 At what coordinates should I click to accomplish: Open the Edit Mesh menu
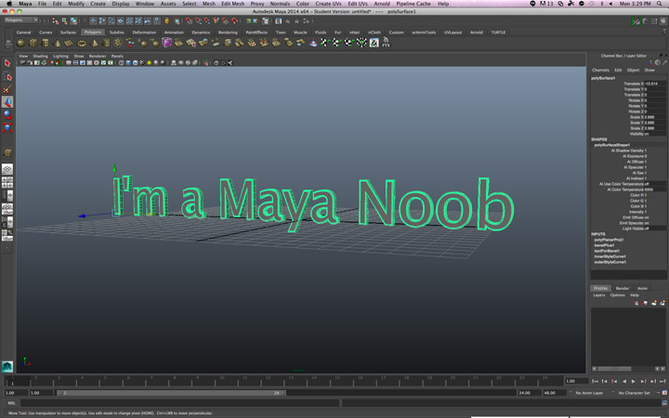click(x=232, y=4)
